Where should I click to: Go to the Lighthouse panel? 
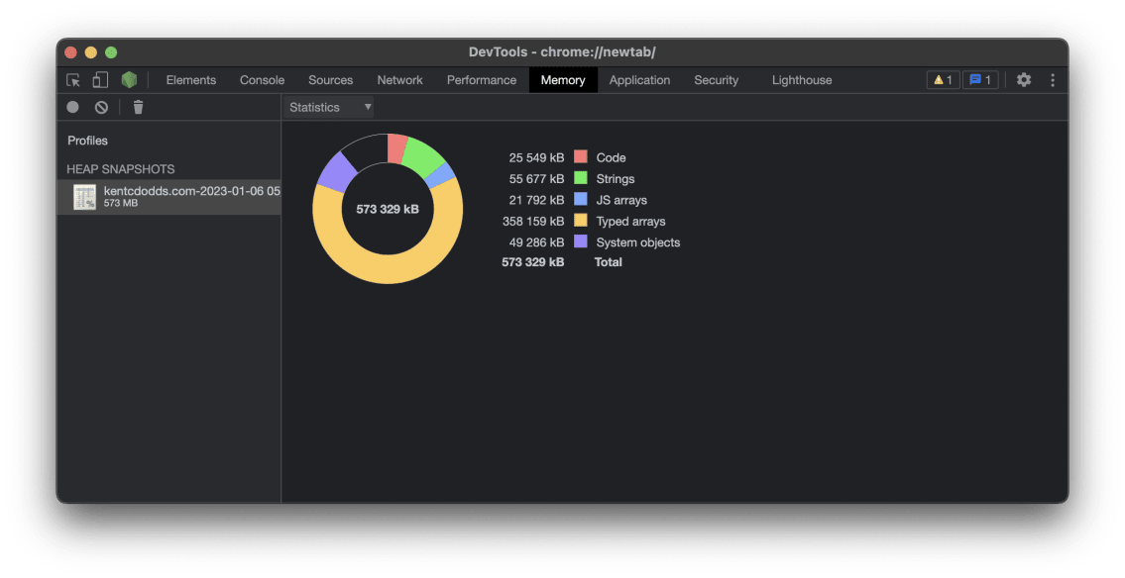(801, 80)
